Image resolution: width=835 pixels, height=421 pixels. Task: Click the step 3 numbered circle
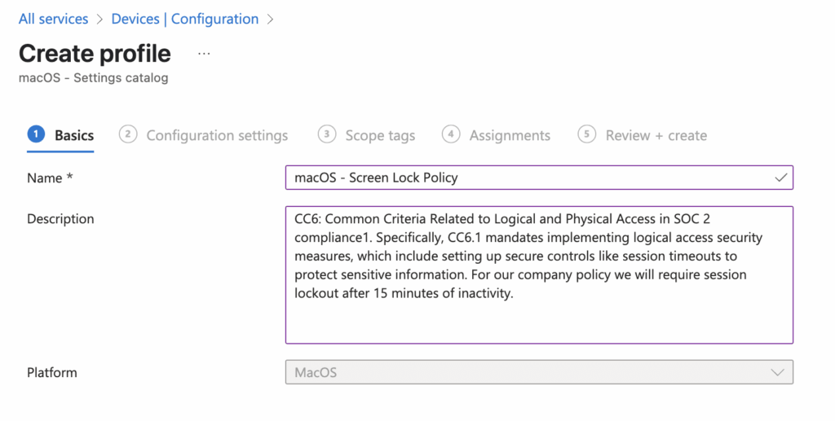pos(327,134)
